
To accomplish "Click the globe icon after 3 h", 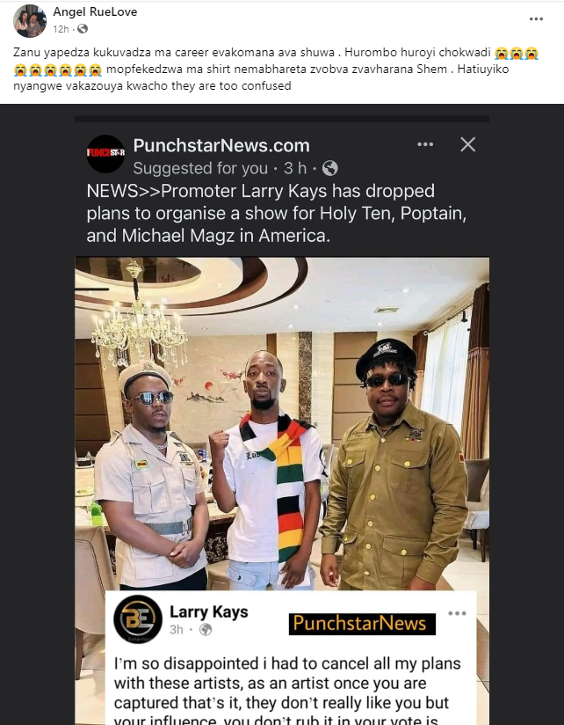I will pyautogui.click(x=330, y=168).
